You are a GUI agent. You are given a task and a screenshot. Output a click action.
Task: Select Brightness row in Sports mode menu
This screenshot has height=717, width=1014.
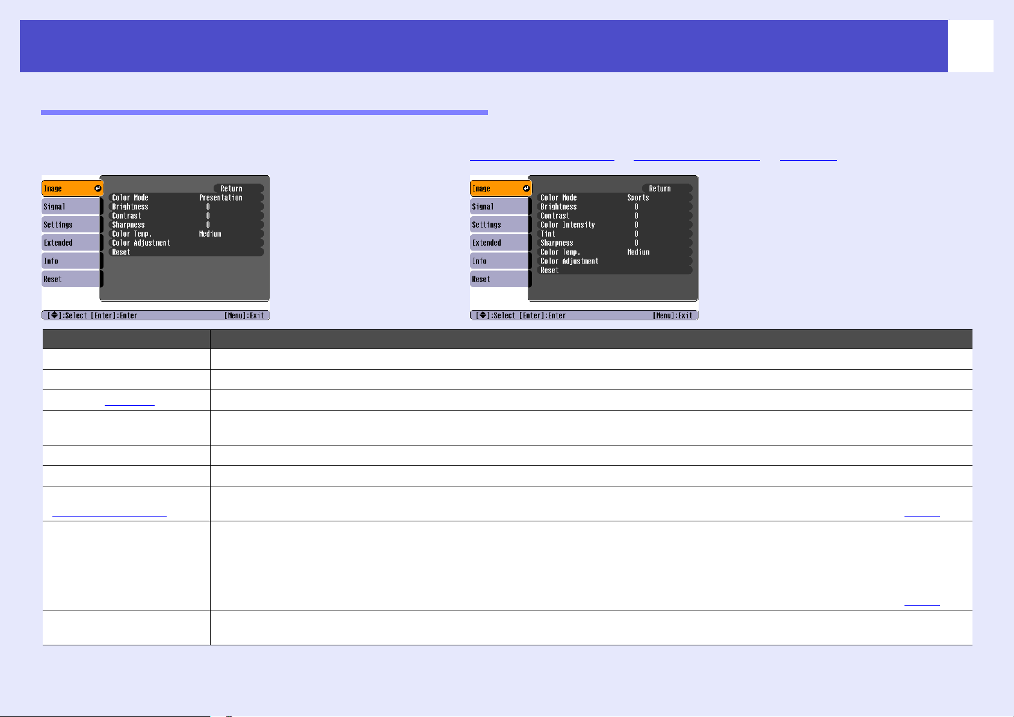point(615,206)
